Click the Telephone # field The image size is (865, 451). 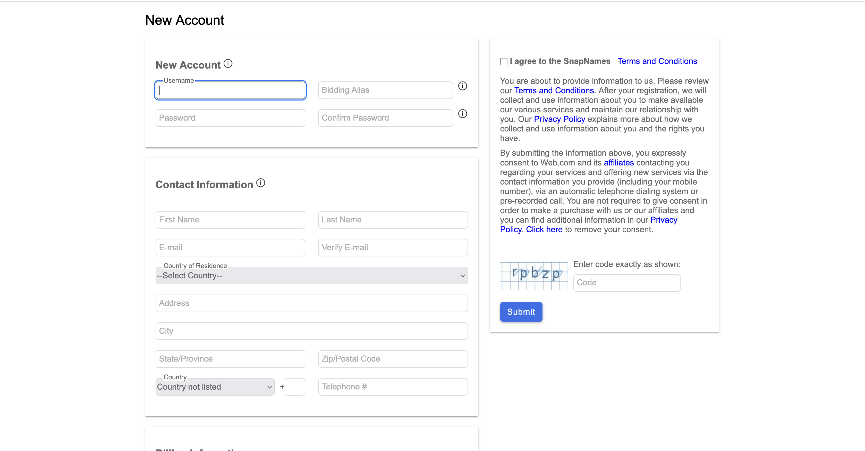[x=393, y=387]
